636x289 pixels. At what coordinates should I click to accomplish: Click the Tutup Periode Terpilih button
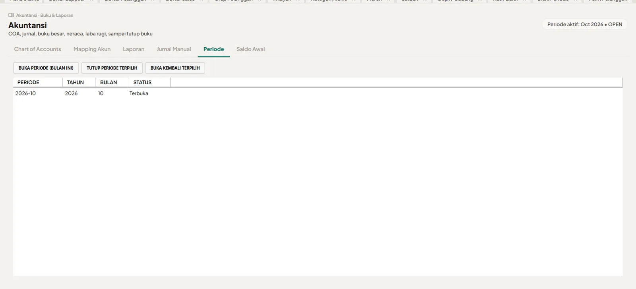[112, 68]
